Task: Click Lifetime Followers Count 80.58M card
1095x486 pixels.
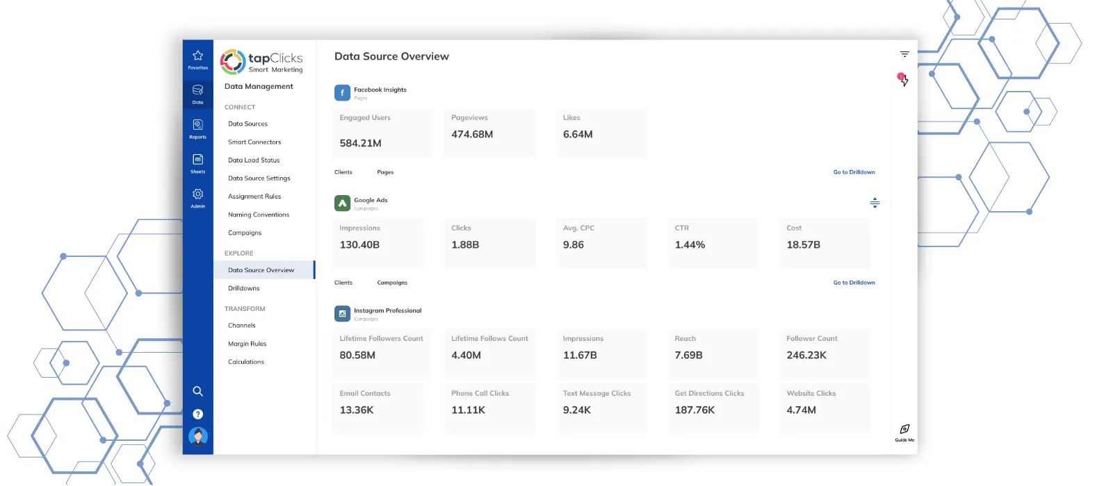Action: coord(382,354)
